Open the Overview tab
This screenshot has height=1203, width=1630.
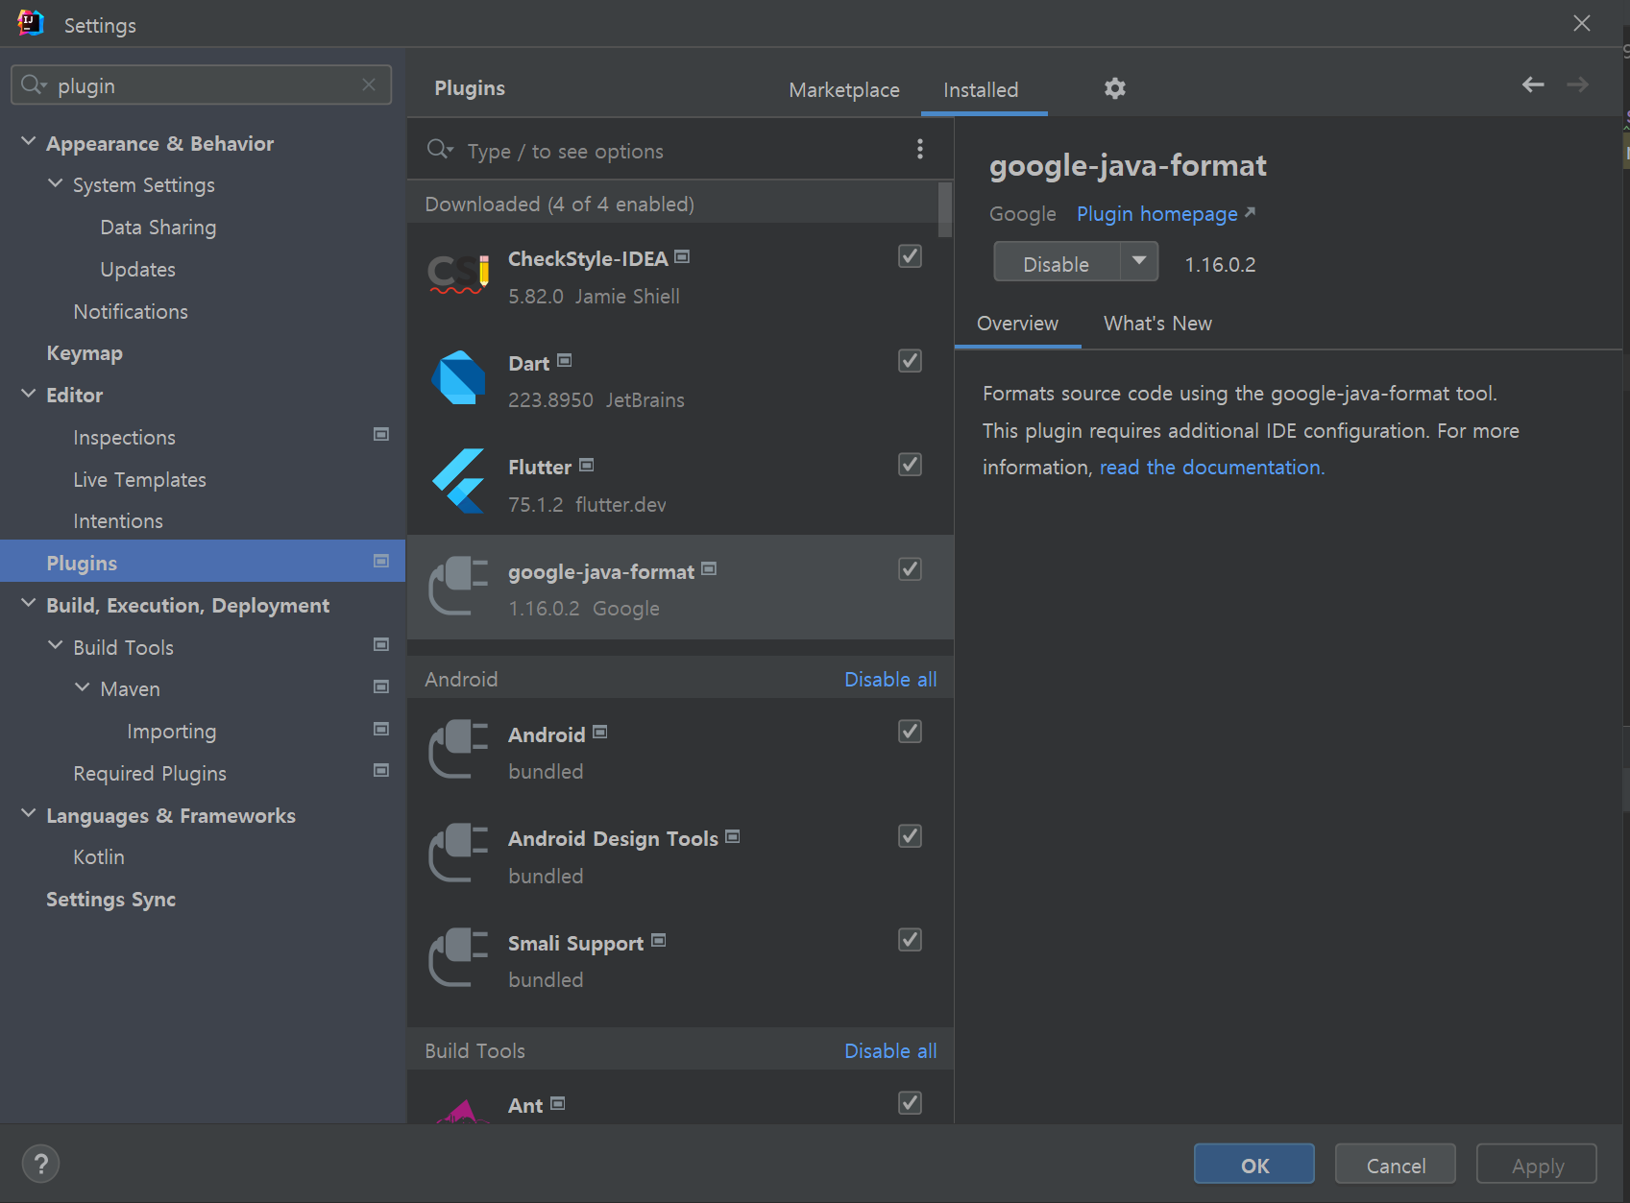click(x=1017, y=324)
